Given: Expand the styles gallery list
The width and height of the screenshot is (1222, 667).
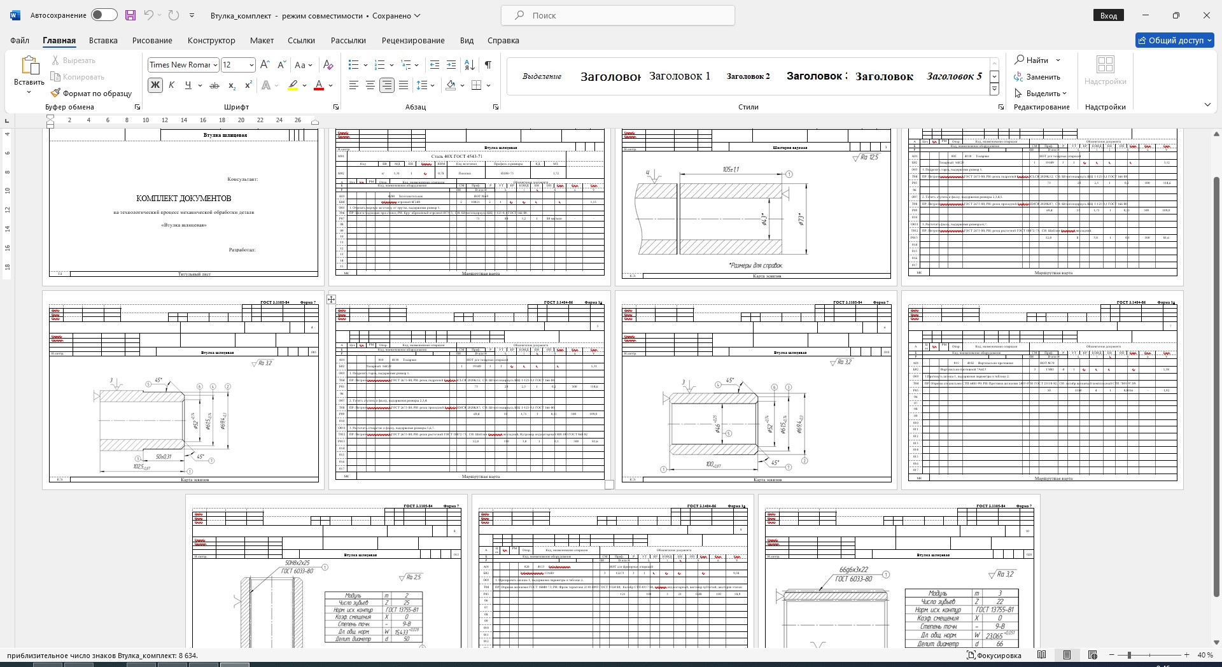Looking at the screenshot, I should coord(994,90).
